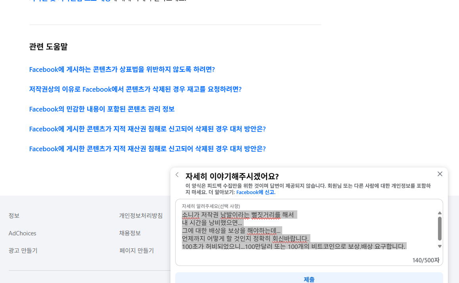The height and width of the screenshot is (283, 459).
Task: Go back using the feedback dialog's left arrow
Action: (177, 175)
